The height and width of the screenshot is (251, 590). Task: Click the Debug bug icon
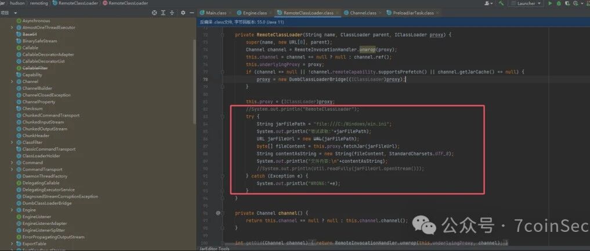pos(559,3)
